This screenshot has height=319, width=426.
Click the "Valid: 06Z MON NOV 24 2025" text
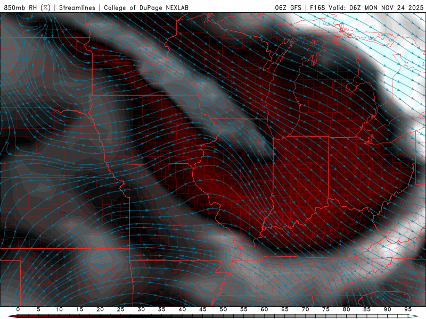click(376, 7)
